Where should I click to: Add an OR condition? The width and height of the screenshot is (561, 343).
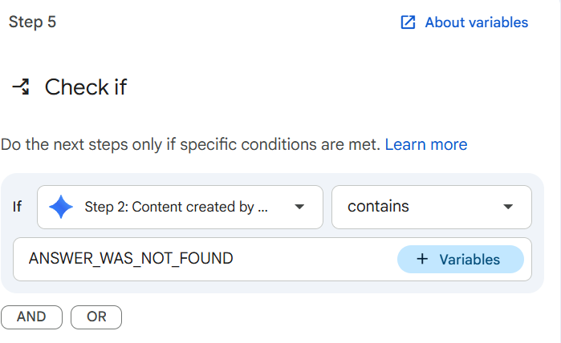[96, 317]
